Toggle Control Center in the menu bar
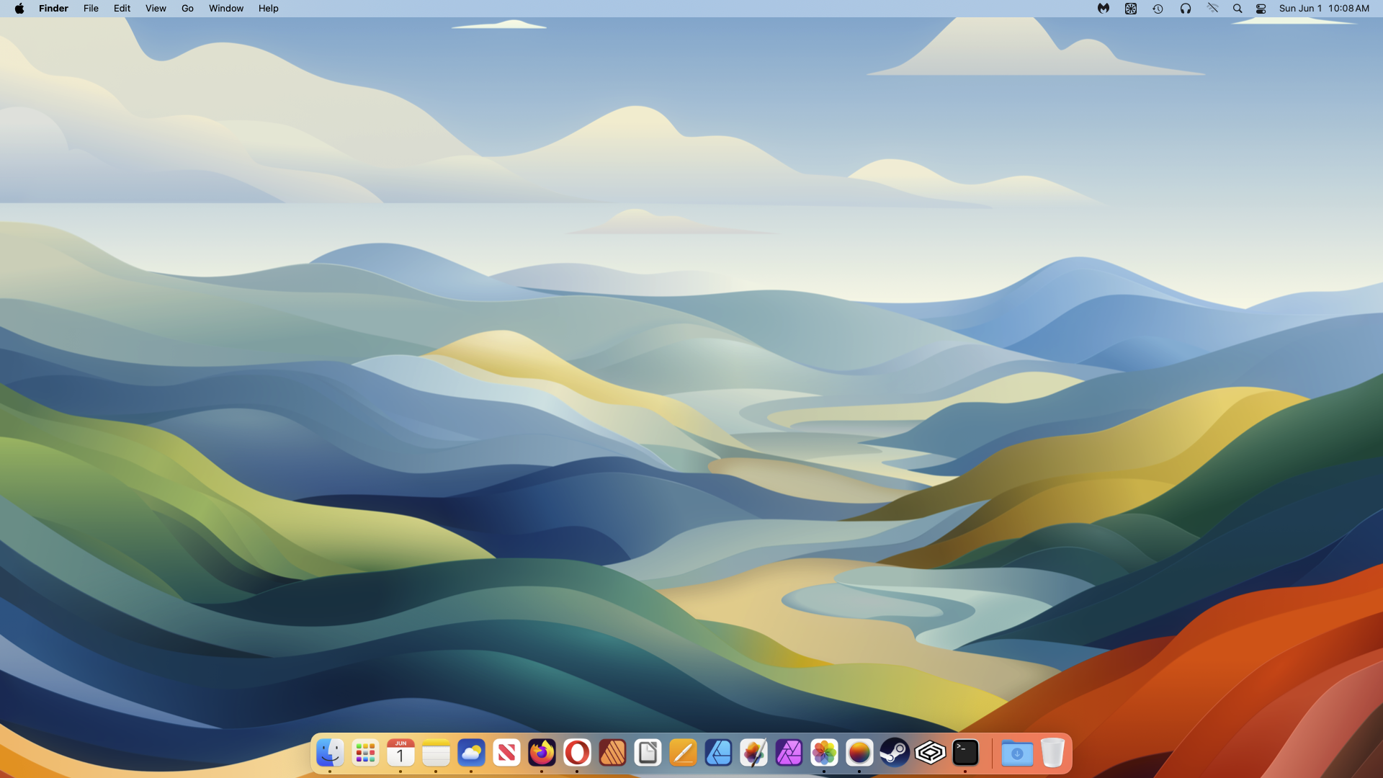 click(x=1261, y=9)
